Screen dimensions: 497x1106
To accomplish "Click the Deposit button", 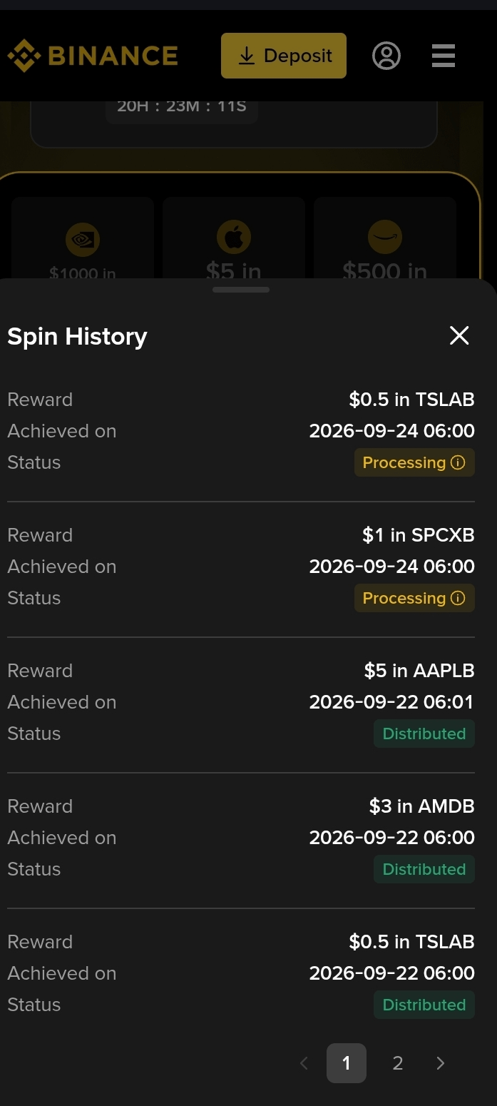I will 284,56.
